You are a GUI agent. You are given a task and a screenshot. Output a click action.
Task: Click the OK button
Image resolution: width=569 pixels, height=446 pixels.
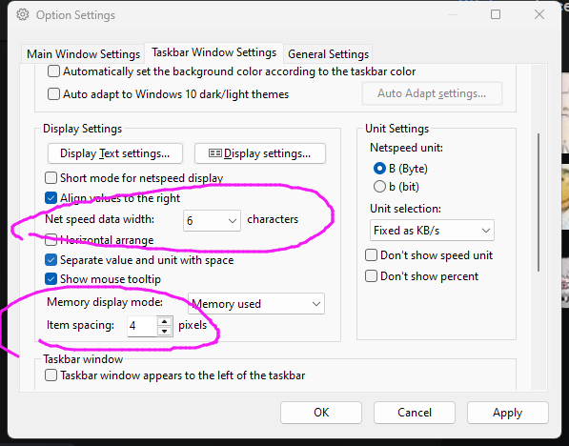tap(321, 413)
